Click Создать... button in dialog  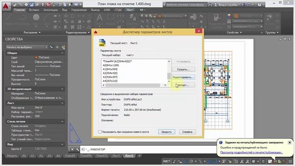click(x=183, y=70)
